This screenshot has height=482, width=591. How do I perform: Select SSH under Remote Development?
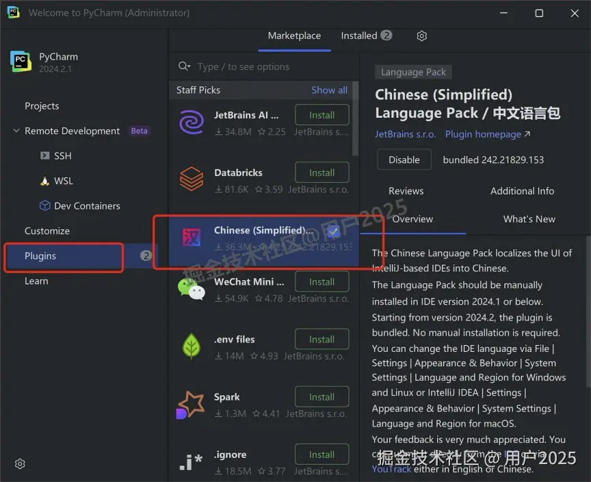62,156
